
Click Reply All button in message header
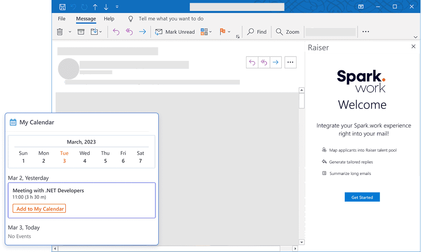[x=264, y=62]
